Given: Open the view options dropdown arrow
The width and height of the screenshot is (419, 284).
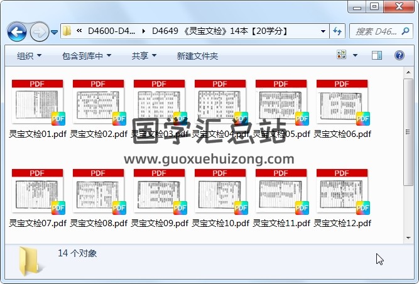Looking at the screenshot, I should pos(355,55).
